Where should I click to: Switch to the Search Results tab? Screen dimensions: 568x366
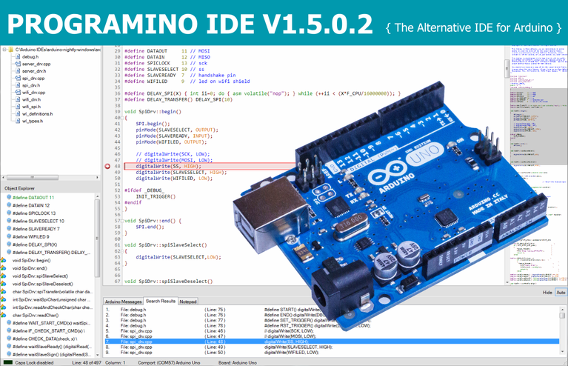[161, 301]
